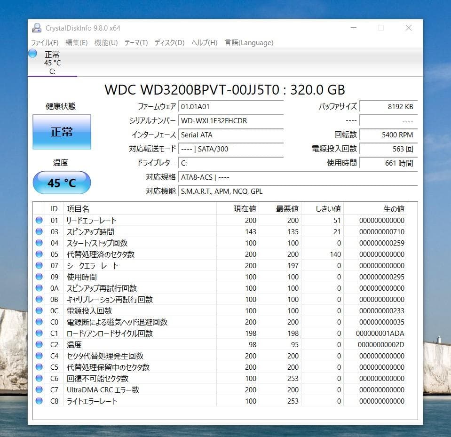Screen dimensions: 451x437
Task: Select the UltraDMA CRC エラー数 attribute name
Action: pyautogui.click(x=103, y=389)
